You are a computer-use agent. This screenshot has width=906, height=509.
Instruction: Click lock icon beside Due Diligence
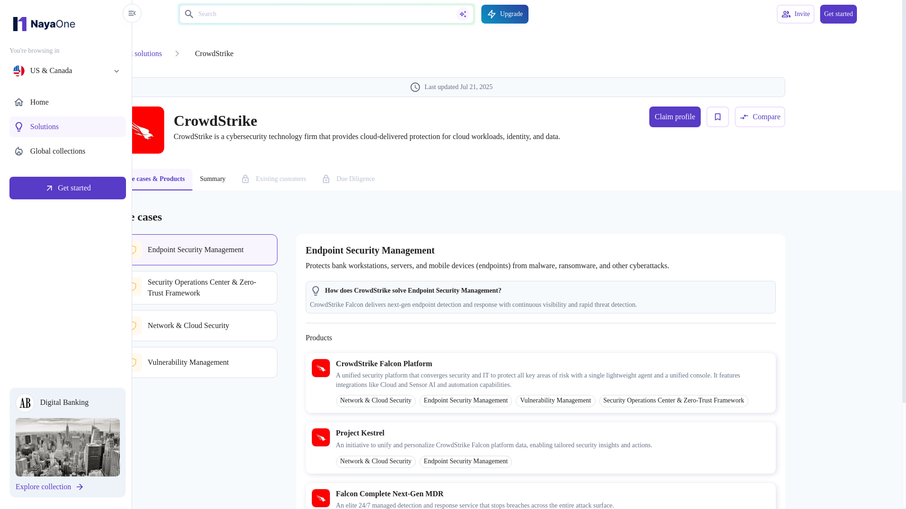(x=326, y=179)
